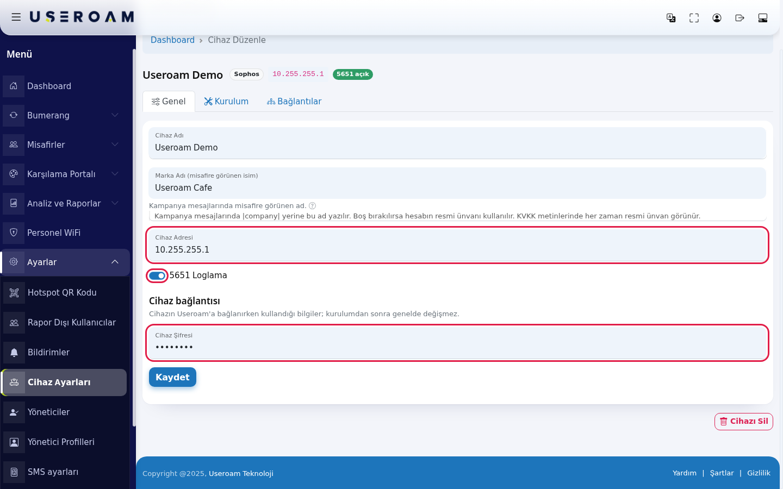Focus the Cihaz Şifresi password field
Image resolution: width=783 pixels, height=489 pixels.
pos(457,343)
